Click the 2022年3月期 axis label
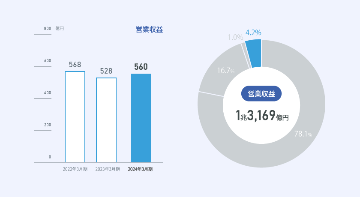 (x=75, y=169)
